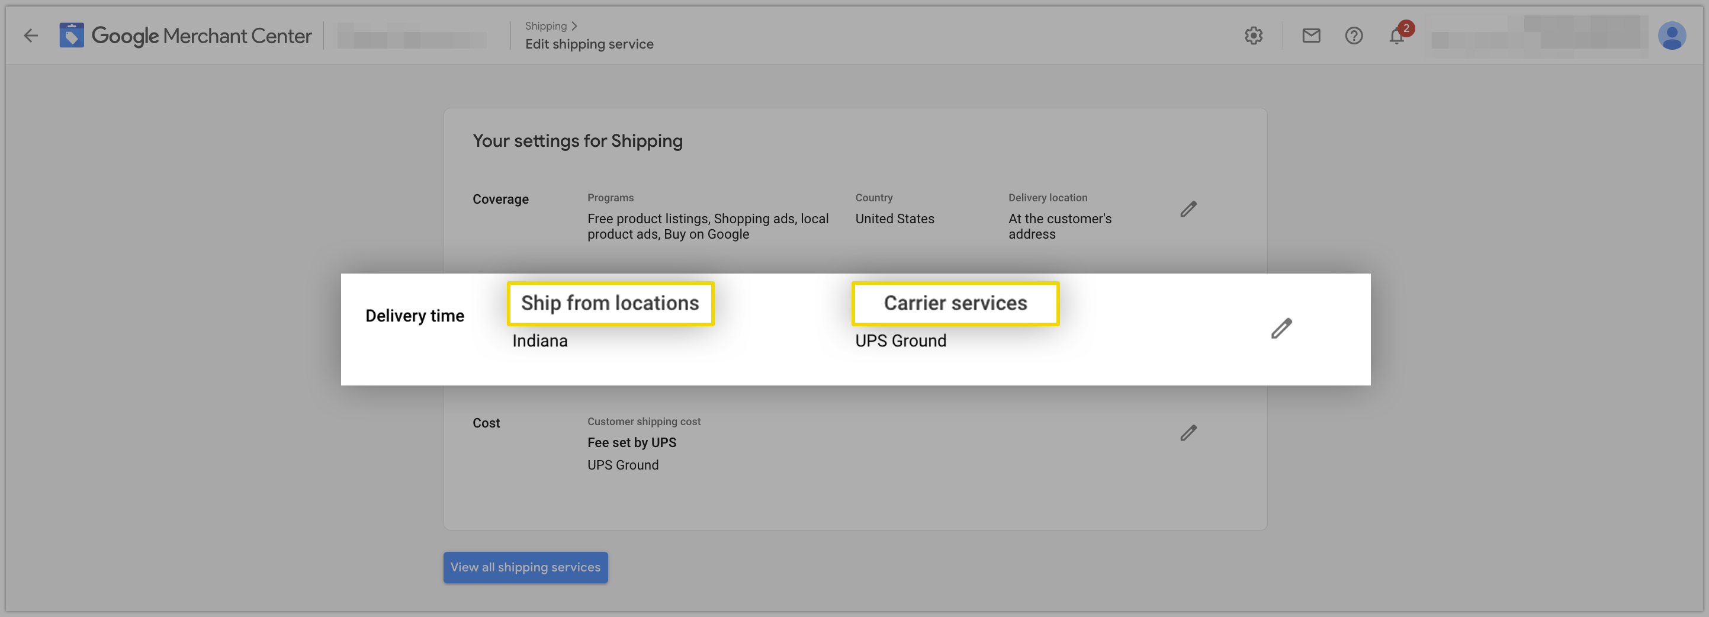Open the notifications bell icon
Screen dimensions: 1709x617
[x=1396, y=36]
